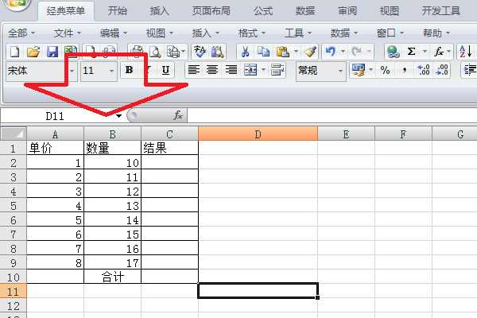Click the Office button orb
This screenshot has width=477, height=318.
pos(17,4)
